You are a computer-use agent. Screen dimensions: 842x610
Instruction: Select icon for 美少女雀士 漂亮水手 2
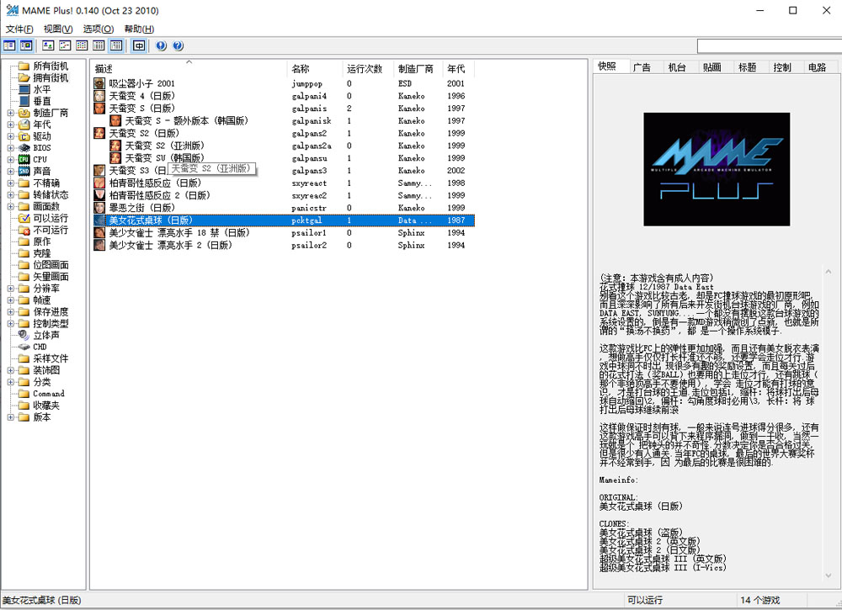click(x=99, y=245)
